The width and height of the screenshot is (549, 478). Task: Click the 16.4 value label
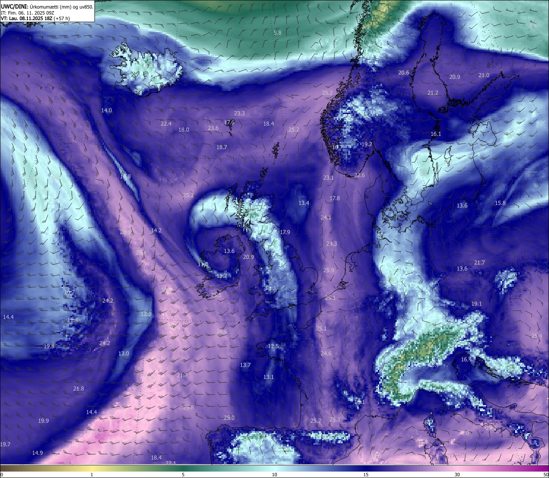[x=466, y=360]
